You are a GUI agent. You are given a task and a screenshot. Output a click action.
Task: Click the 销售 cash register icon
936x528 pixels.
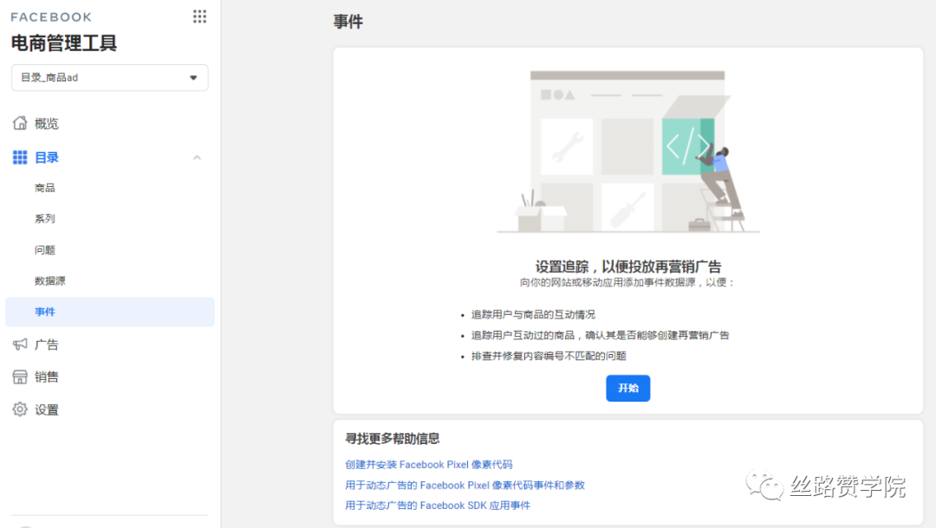coord(20,377)
